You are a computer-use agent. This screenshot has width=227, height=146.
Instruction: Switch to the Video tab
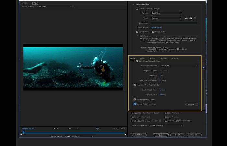coord(143,59)
